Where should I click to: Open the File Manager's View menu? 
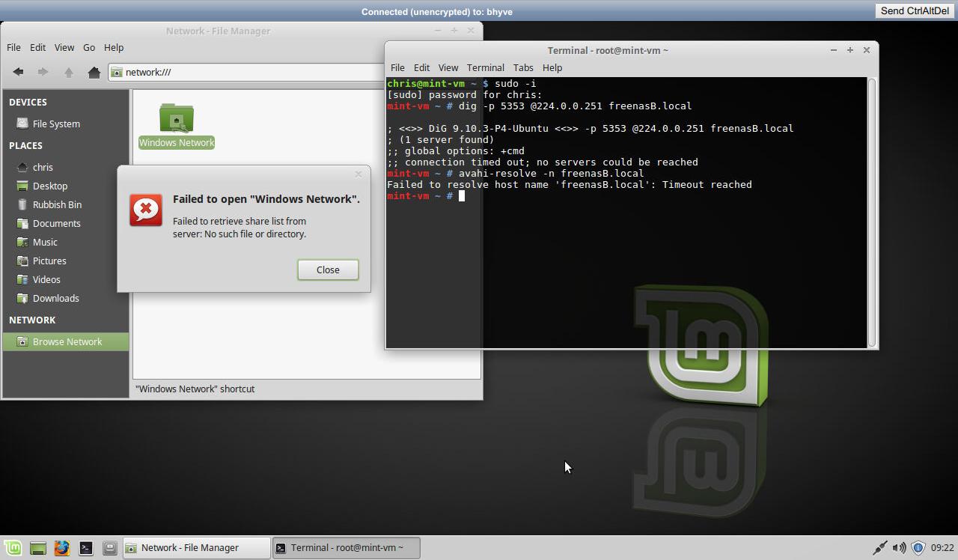point(64,47)
